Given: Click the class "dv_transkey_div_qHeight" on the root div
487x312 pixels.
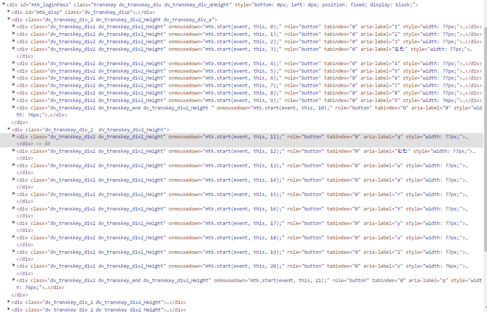Looking at the screenshot, I should (x=197, y=5).
